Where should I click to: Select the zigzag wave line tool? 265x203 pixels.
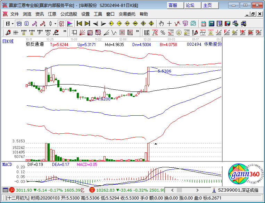pos(114,32)
